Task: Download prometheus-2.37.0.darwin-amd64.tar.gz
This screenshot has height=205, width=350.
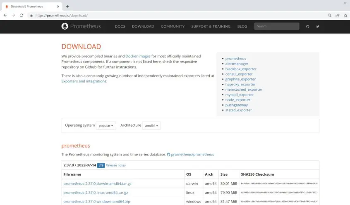Action: [x=97, y=184]
